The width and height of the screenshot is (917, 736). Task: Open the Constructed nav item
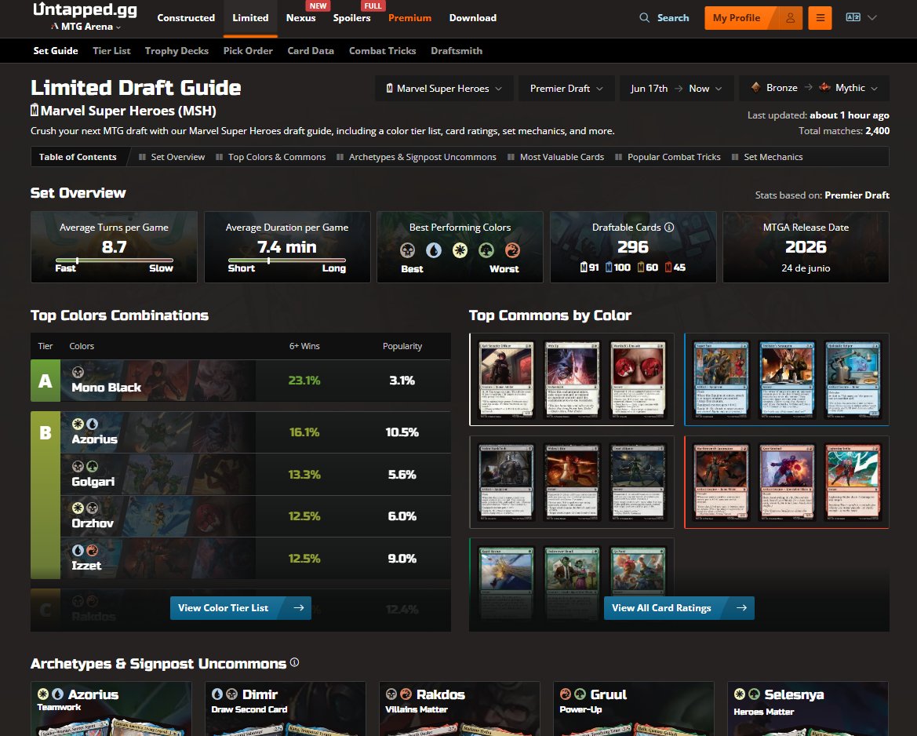(186, 18)
